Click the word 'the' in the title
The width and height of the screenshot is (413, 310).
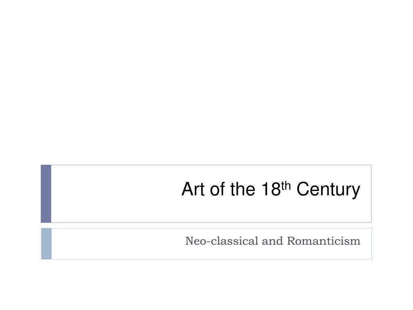click(242, 189)
